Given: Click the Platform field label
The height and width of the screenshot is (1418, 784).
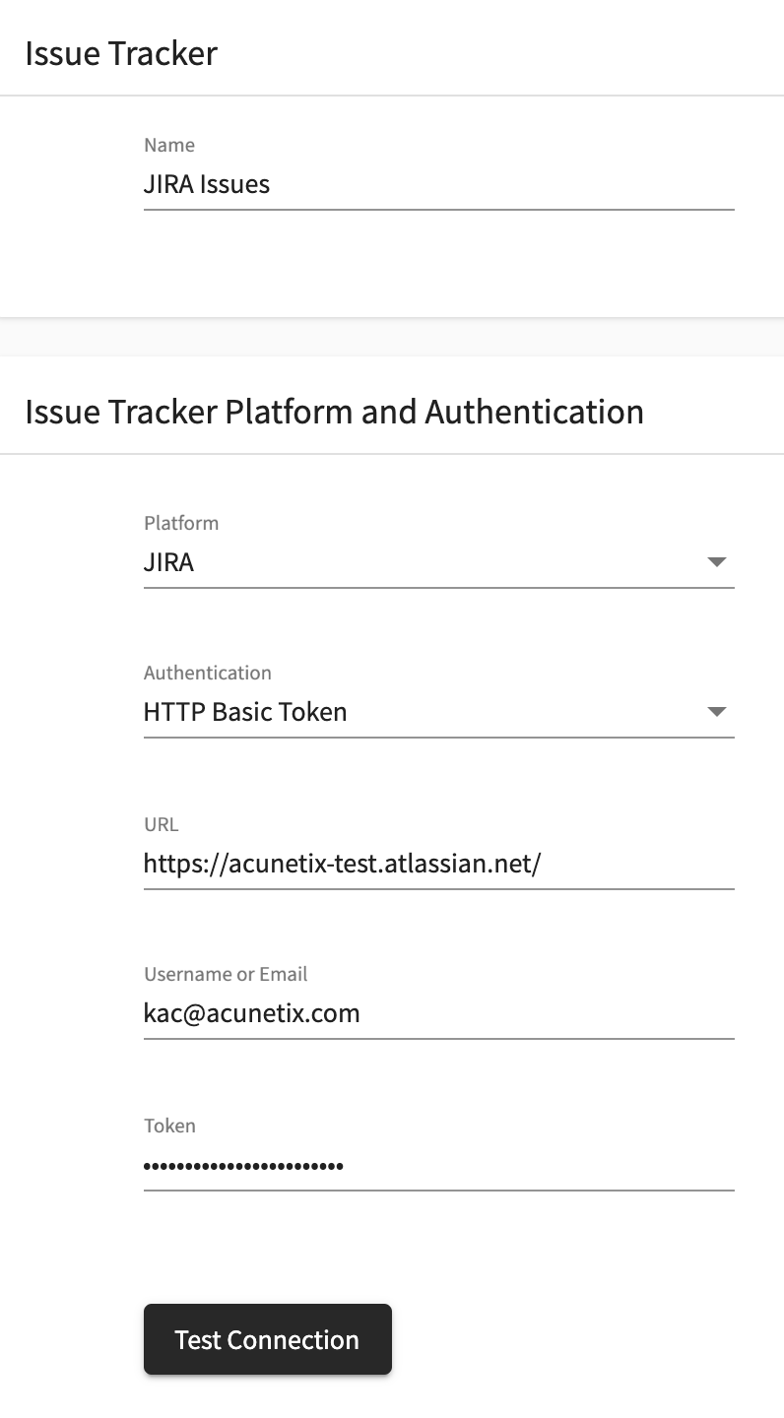Looking at the screenshot, I should pos(181,523).
